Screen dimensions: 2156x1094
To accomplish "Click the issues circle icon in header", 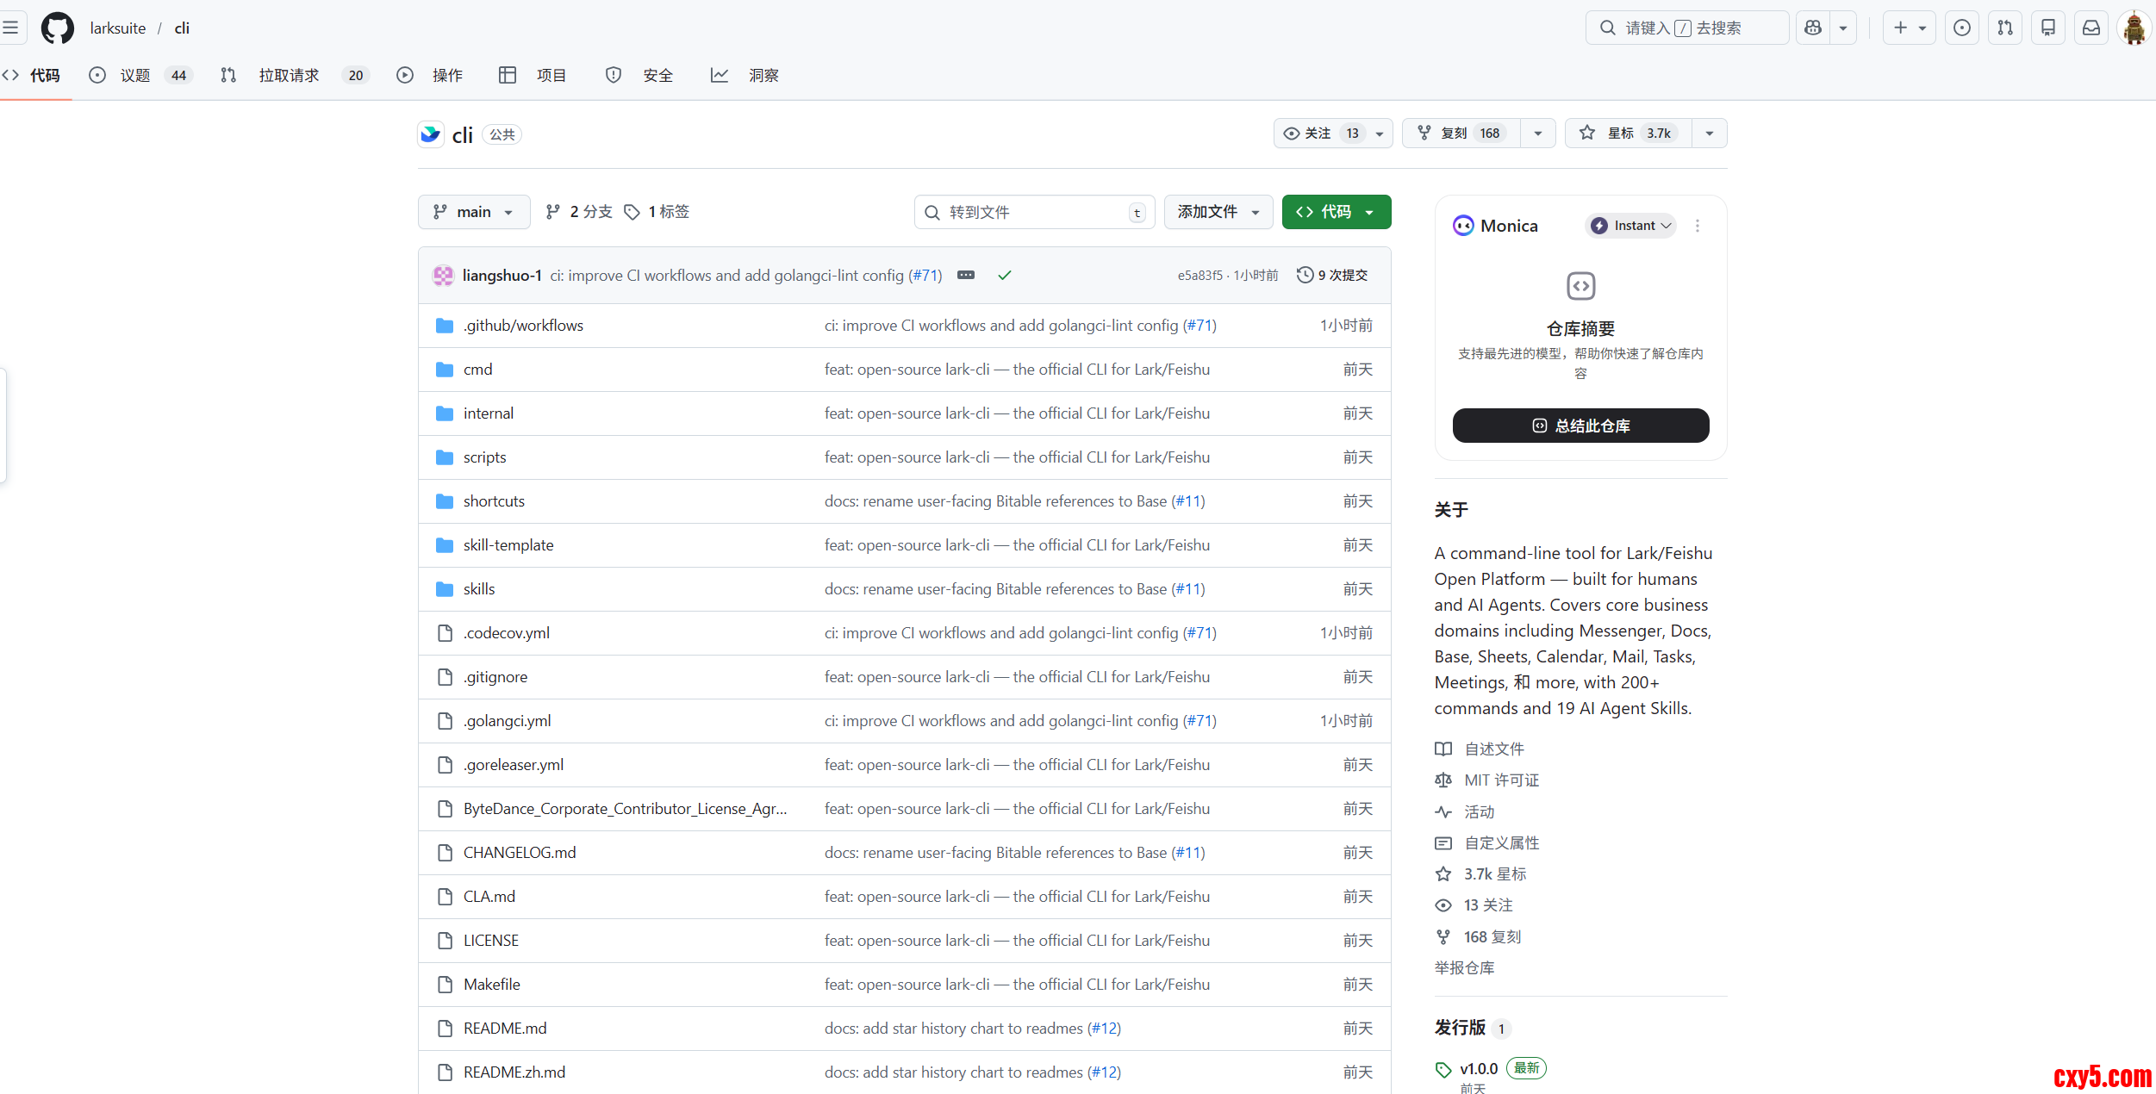I will [x=1962, y=28].
